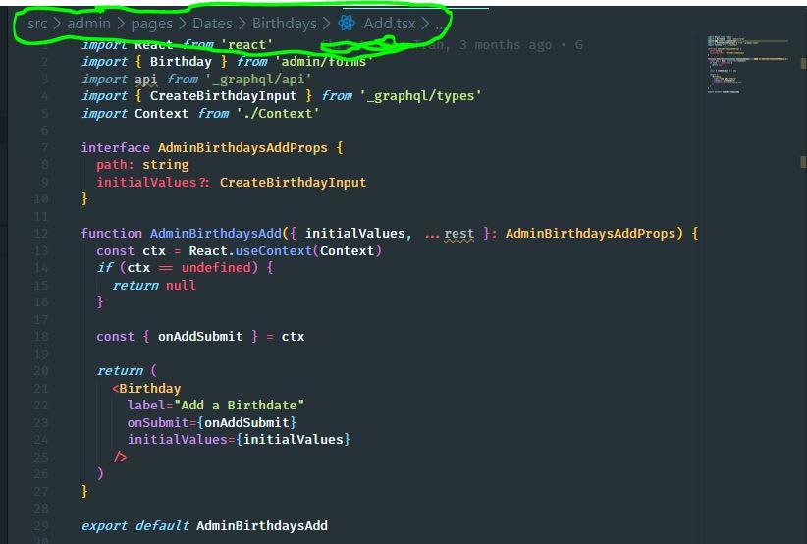This screenshot has height=544, width=807.
Task: Click the underlined rest parameter in function signature
Action: [458, 234]
